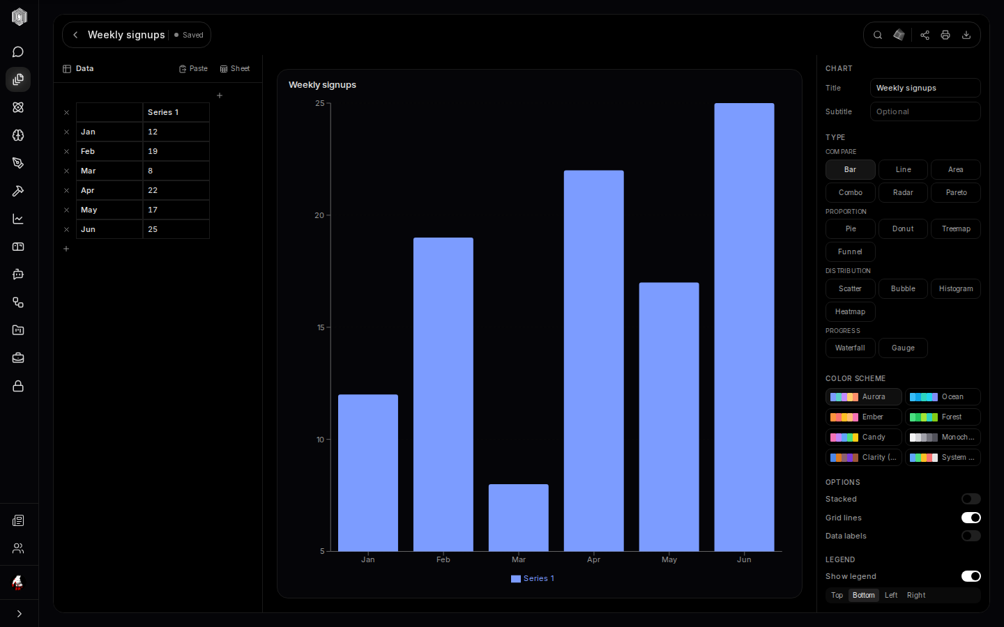Image resolution: width=1004 pixels, height=627 pixels.
Task: Choose the Histogram chart type
Action: 956,288
